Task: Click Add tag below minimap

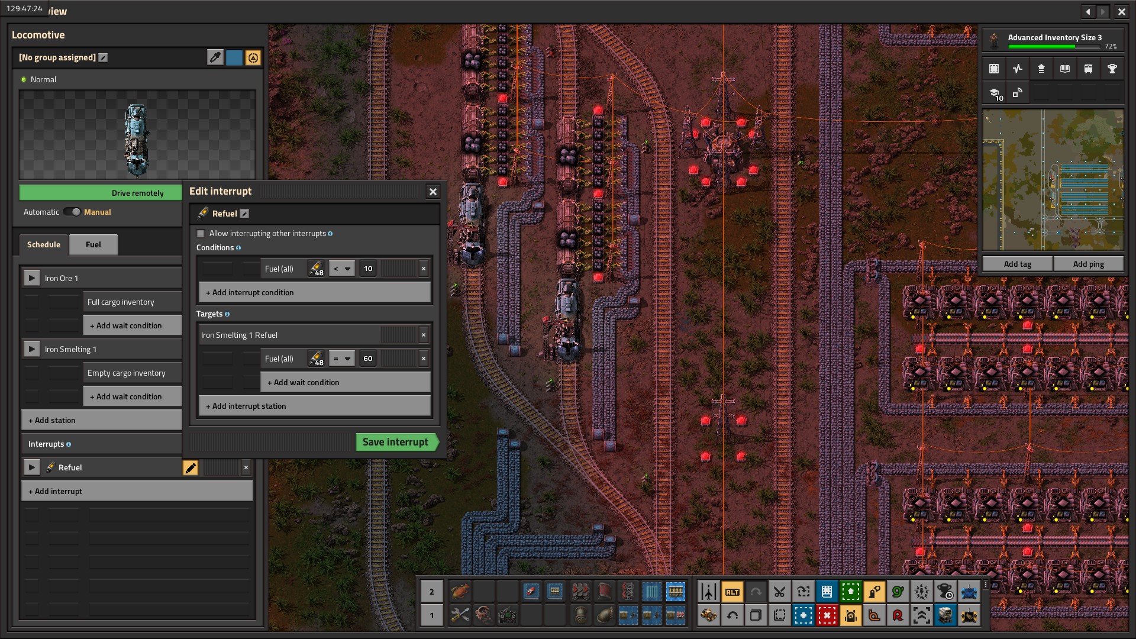Action: click(x=1018, y=264)
